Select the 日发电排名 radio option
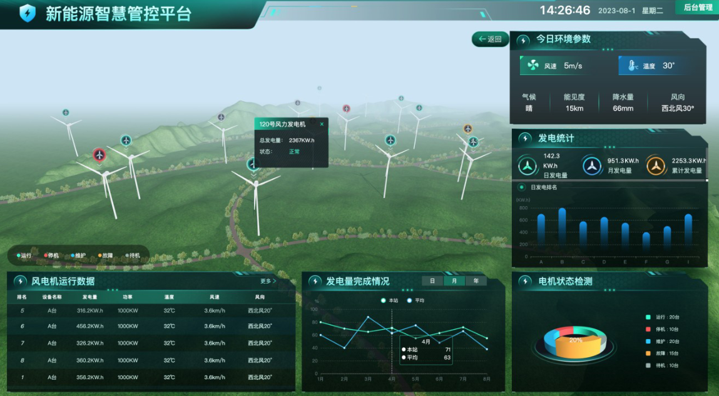 click(521, 187)
